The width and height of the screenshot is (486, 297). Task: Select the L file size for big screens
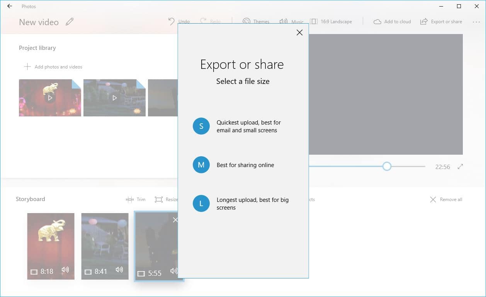(201, 203)
